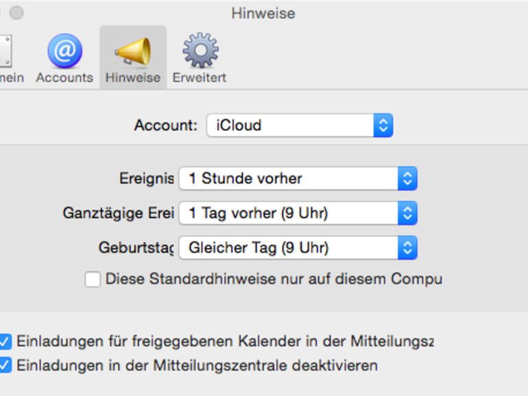Change Ereignis alert '1 Stunde vorher'
Image resolution: width=528 pixels, height=396 pixels.
coord(298,178)
